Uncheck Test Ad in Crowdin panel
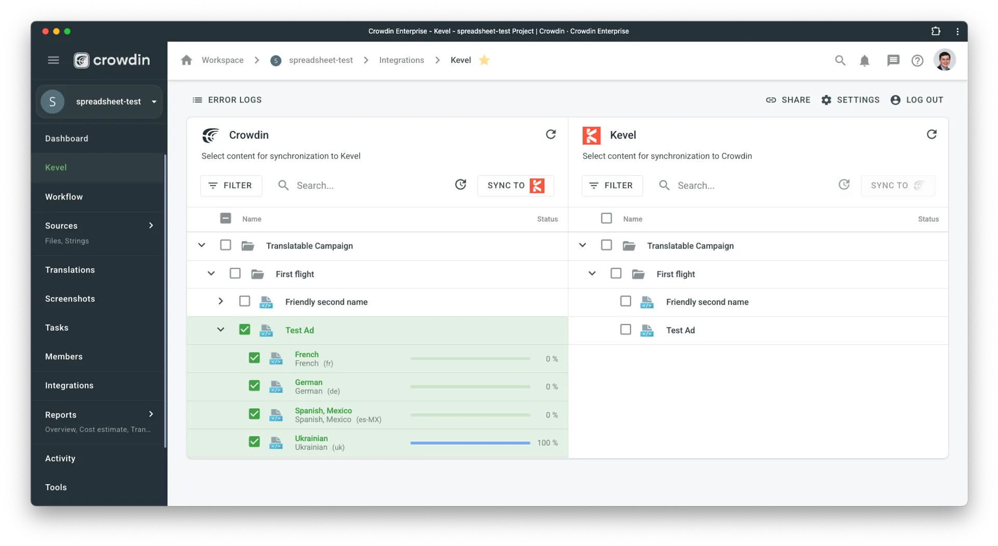The width and height of the screenshot is (998, 546). coord(244,330)
